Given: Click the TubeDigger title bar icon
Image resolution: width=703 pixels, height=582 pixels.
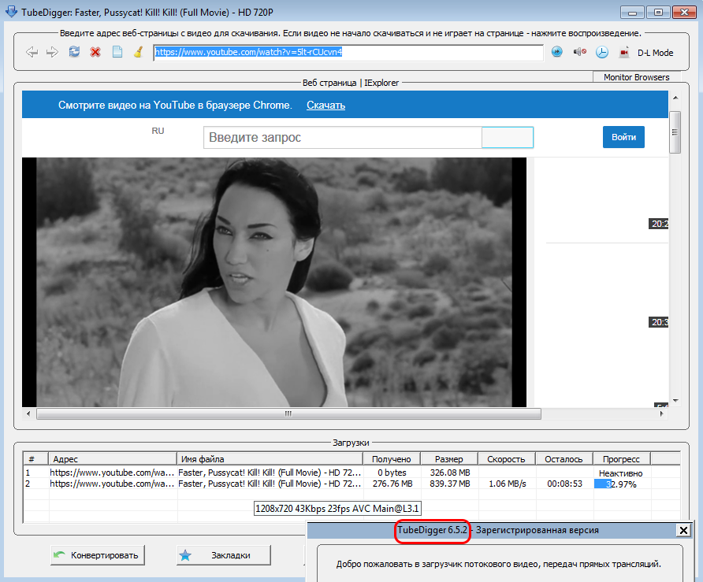Looking at the screenshot, I should point(11,11).
